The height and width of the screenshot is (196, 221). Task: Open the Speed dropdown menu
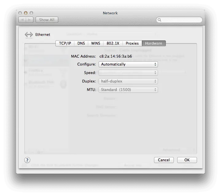click(x=128, y=73)
